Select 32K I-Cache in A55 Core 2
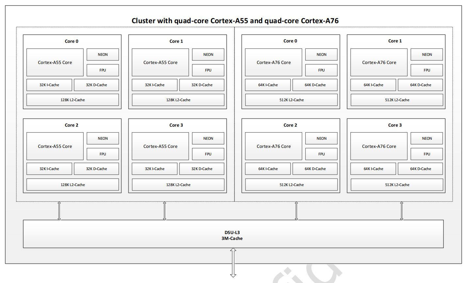This screenshot has width=465, height=283. point(49,169)
